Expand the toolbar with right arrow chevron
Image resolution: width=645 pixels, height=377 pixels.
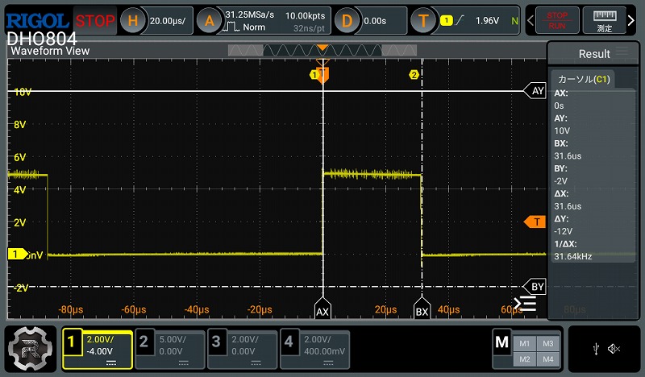tap(632, 20)
